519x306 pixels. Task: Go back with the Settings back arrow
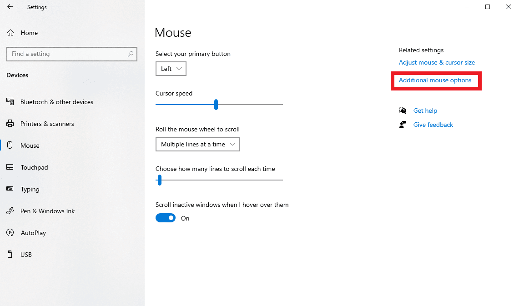(x=10, y=7)
